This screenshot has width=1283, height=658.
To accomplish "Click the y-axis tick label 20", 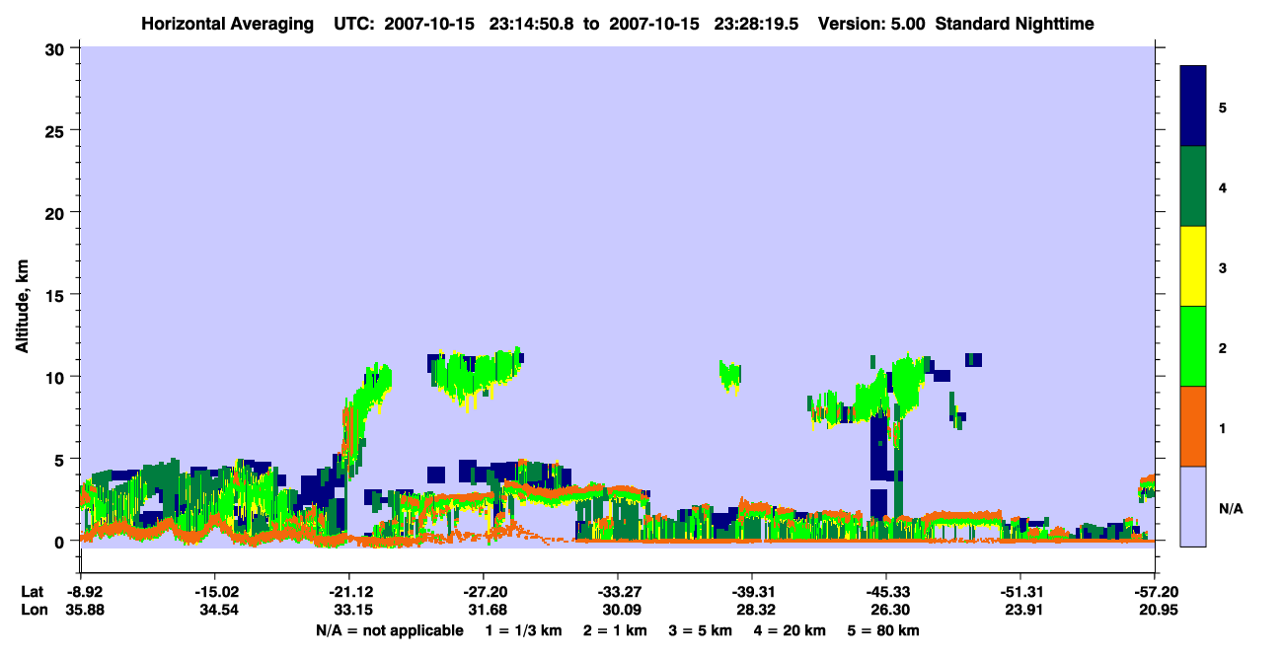I will point(55,213).
